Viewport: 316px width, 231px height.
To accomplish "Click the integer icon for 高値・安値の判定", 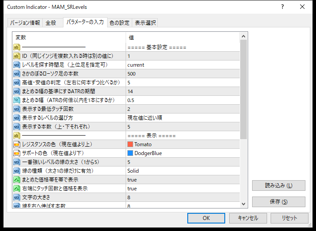I will 17,83.
